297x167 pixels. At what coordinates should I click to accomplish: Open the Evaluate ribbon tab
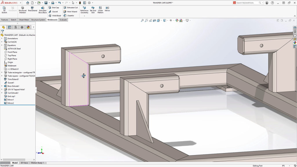[x=63, y=20]
